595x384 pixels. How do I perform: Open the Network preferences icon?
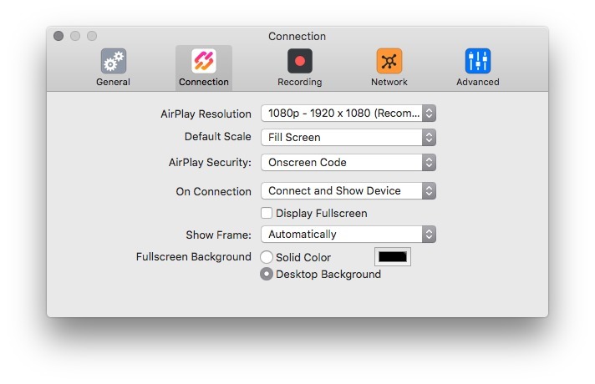[x=389, y=61]
